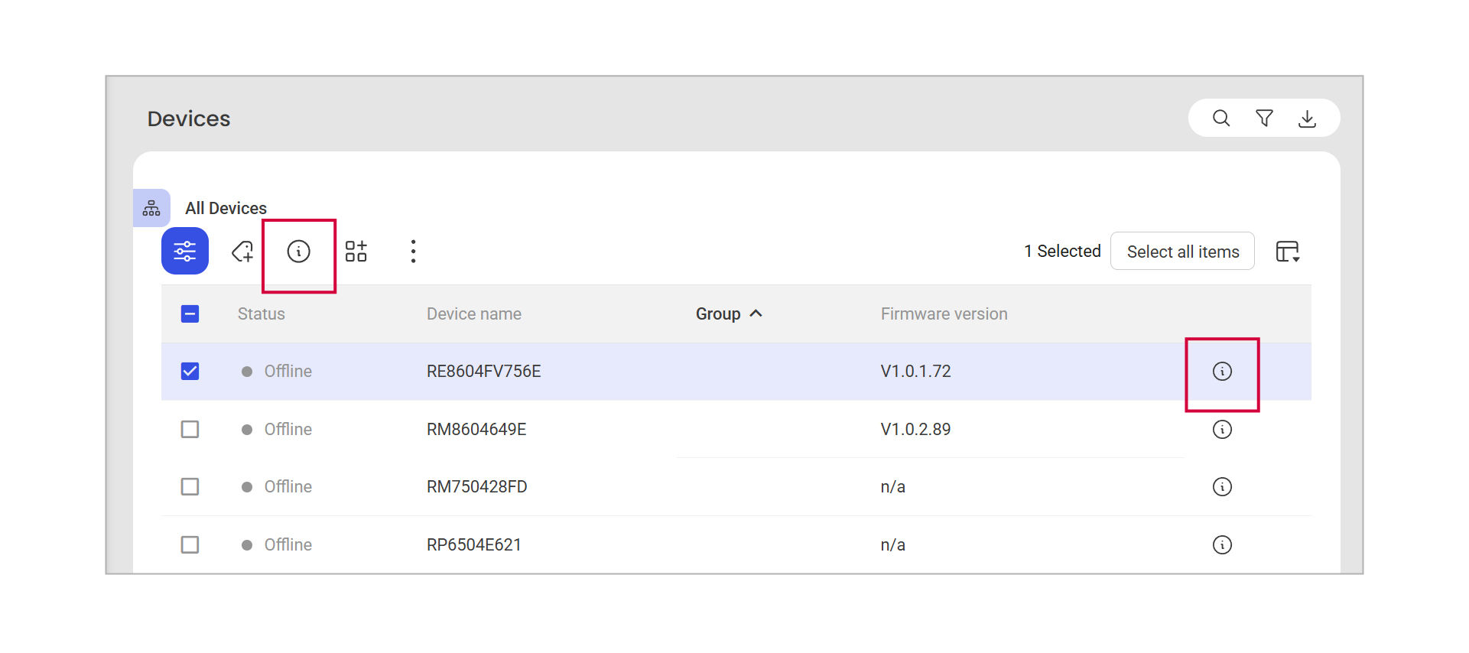Sort by Firmware version column header
Screen dimensions: 1469x653
point(944,314)
